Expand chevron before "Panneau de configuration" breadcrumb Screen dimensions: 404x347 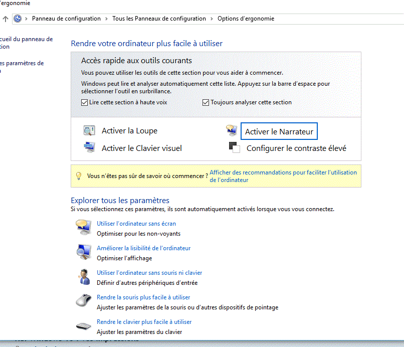click(x=26, y=19)
